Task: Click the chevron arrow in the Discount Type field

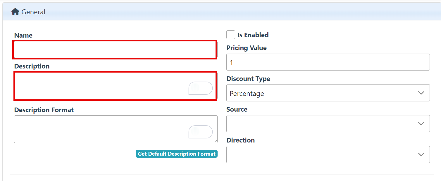Action: (x=421, y=93)
